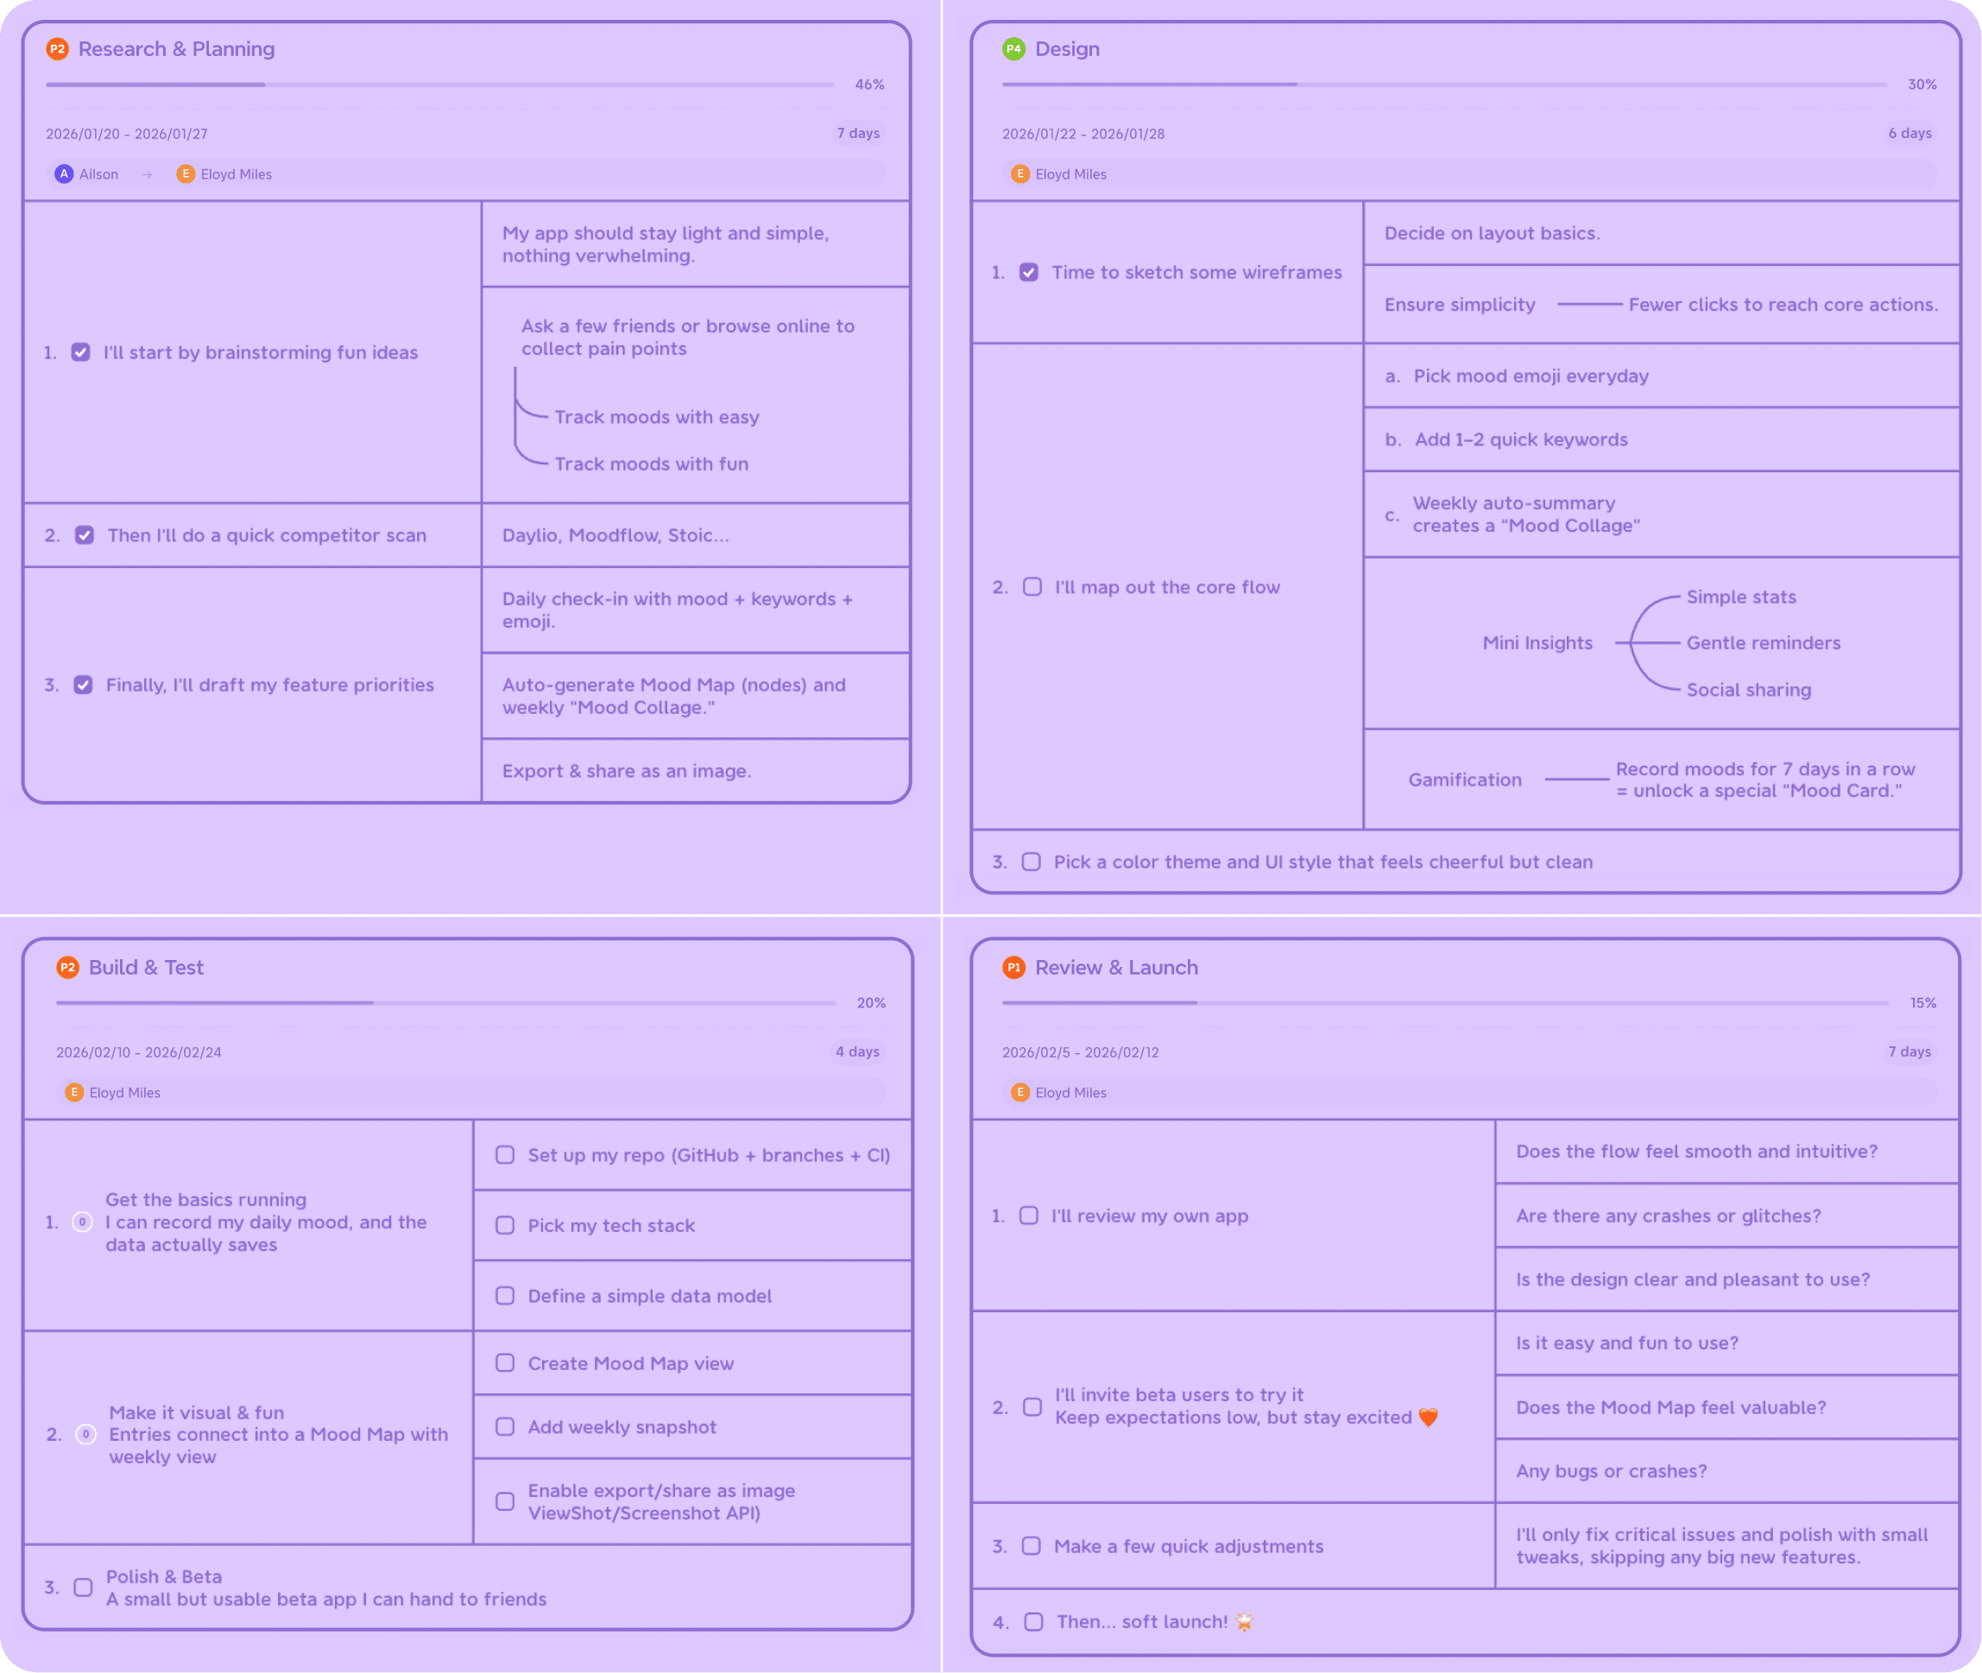Open the 'Build & Test' card title

[146, 968]
